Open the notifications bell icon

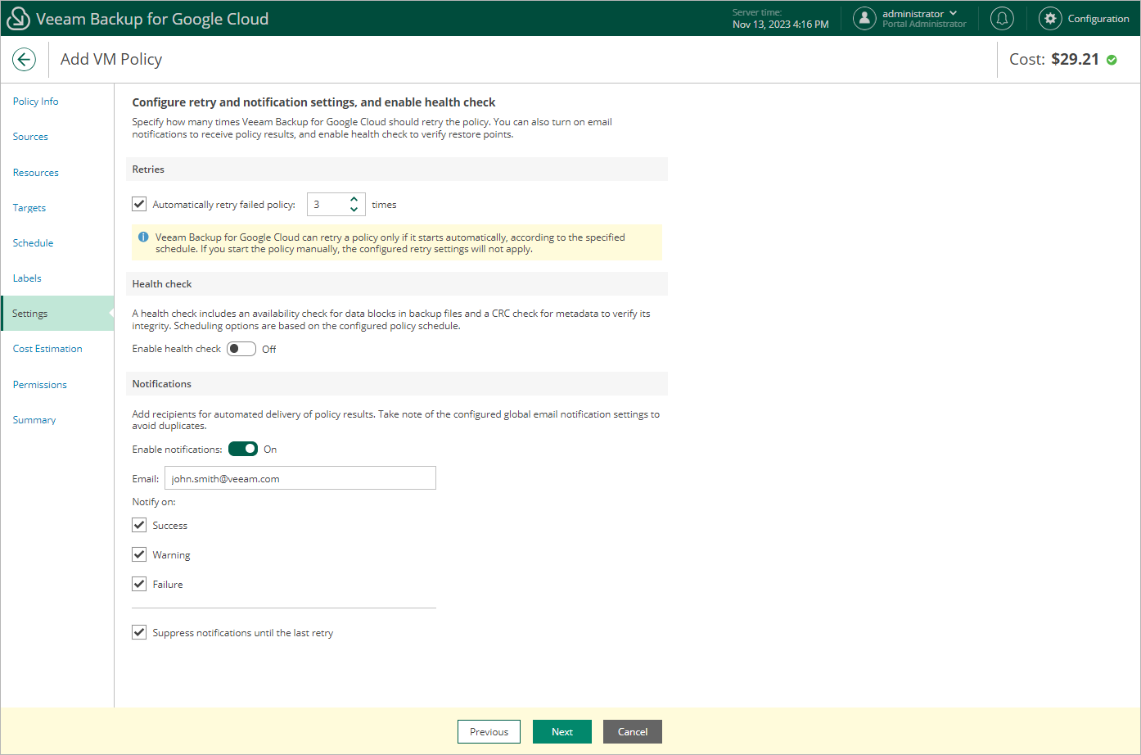[1002, 18]
